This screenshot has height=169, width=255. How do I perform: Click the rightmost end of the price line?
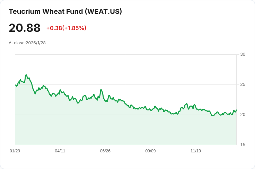pos(236,110)
